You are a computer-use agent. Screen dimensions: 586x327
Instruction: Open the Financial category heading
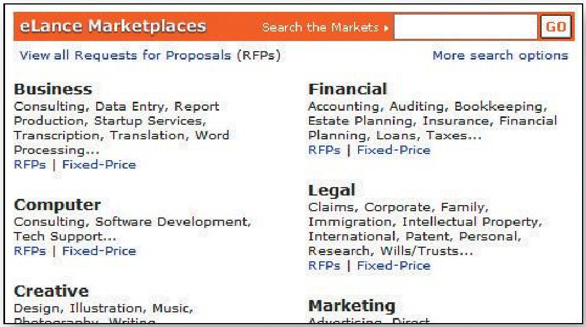coord(347,89)
